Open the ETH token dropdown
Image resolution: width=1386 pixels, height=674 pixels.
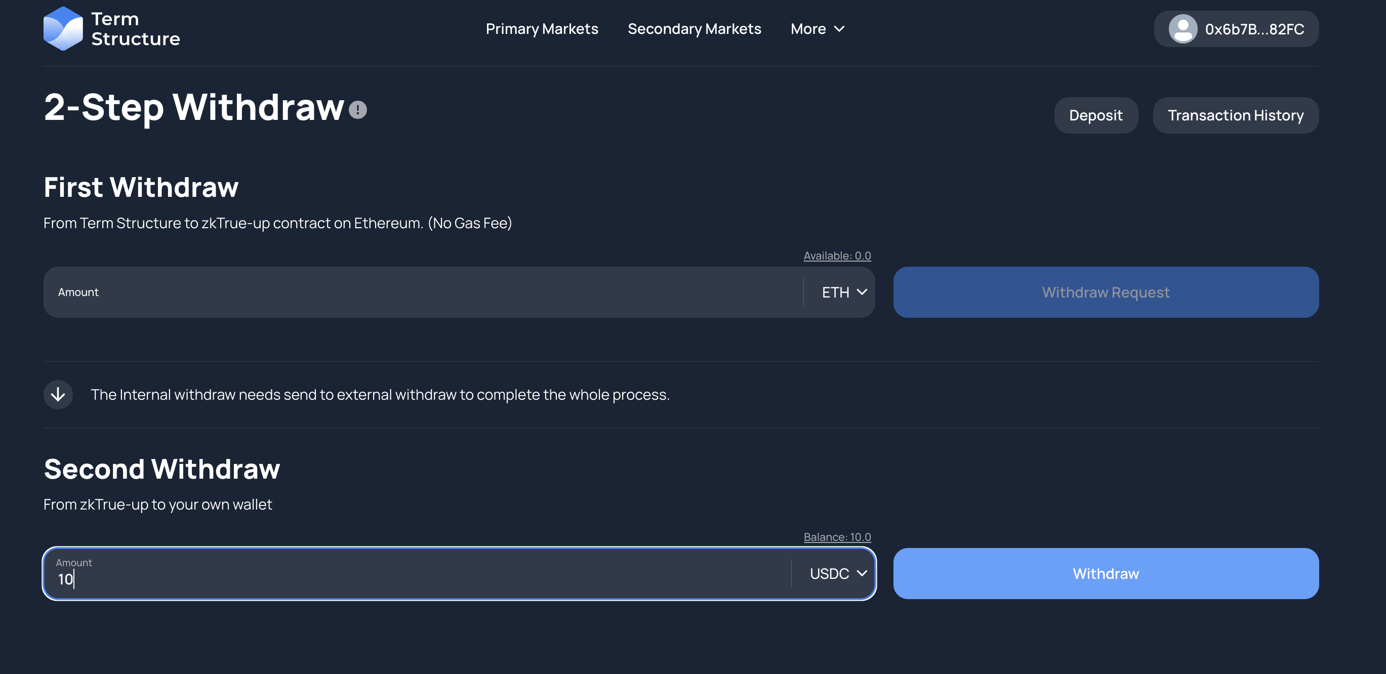tap(844, 292)
